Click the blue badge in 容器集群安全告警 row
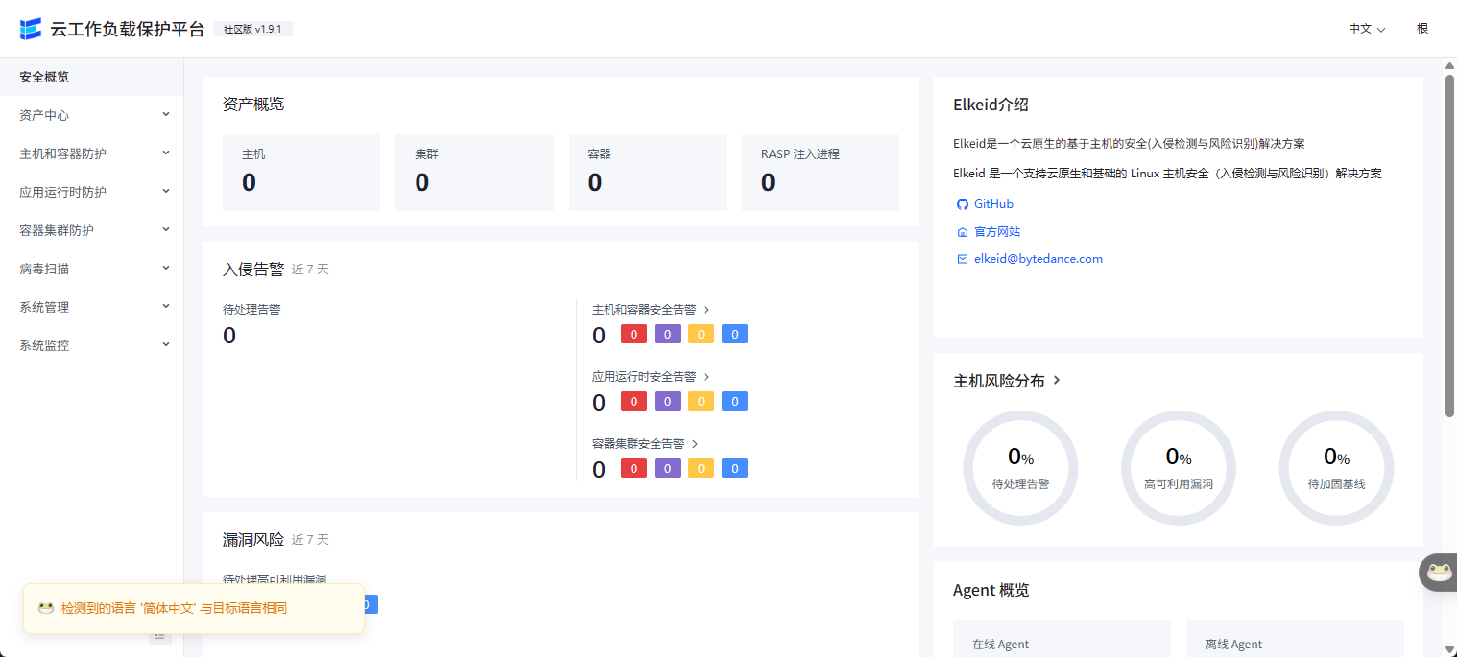Viewport: 1457px width, 657px height. tap(734, 468)
